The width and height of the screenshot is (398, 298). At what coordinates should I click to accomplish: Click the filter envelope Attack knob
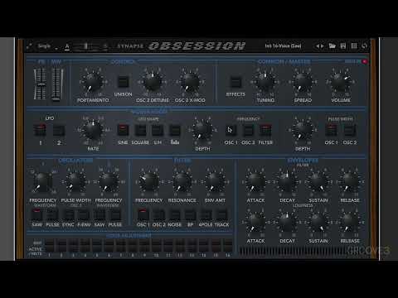point(255,182)
